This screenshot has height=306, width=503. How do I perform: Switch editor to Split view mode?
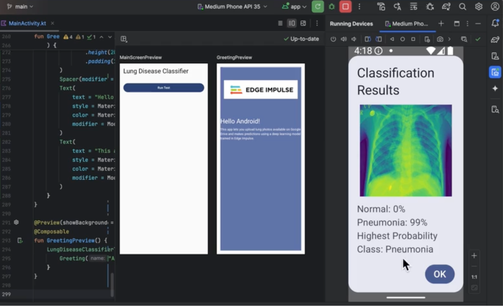(x=292, y=23)
